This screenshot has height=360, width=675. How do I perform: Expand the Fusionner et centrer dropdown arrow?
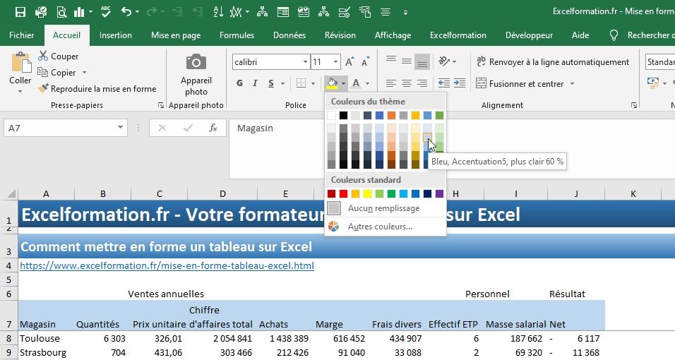[572, 83]
